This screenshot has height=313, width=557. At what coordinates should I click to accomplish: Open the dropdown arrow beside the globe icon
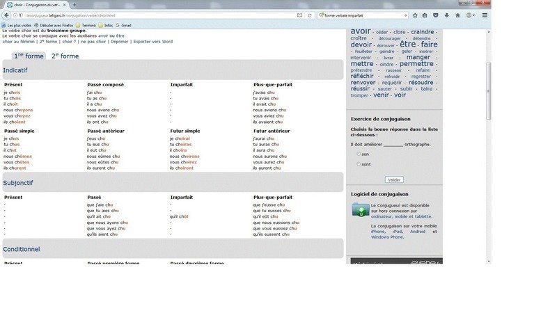474,15
